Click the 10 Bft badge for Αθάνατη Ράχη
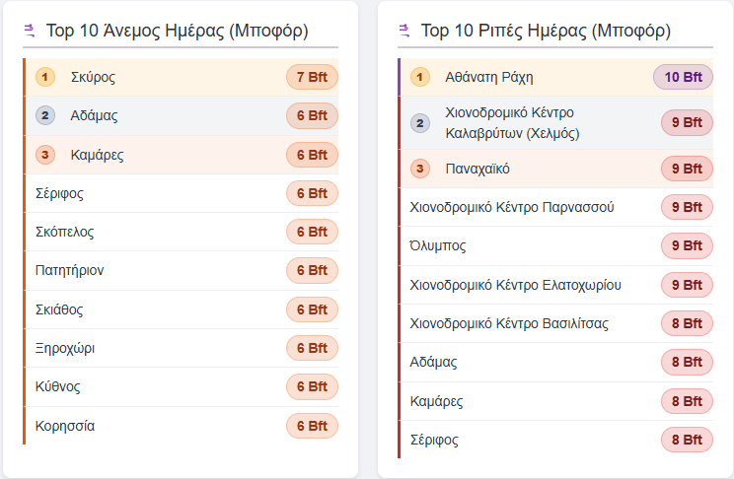This screenshot has height=479, width=734. 683,77
